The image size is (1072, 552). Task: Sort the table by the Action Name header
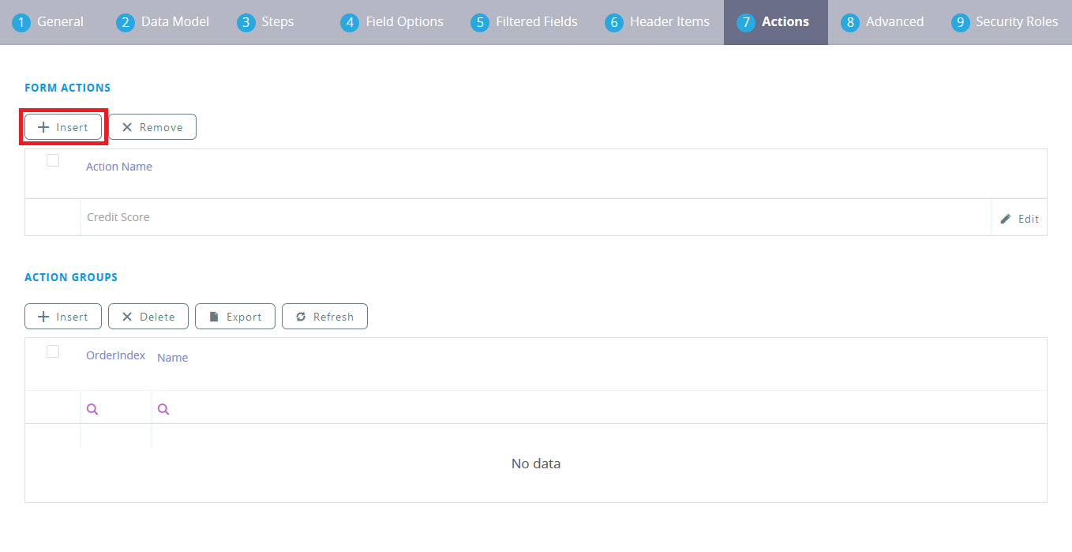click(118, 166)
